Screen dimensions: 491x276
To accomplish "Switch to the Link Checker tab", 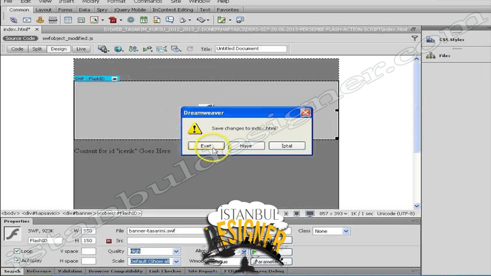I will pos(166,271).
